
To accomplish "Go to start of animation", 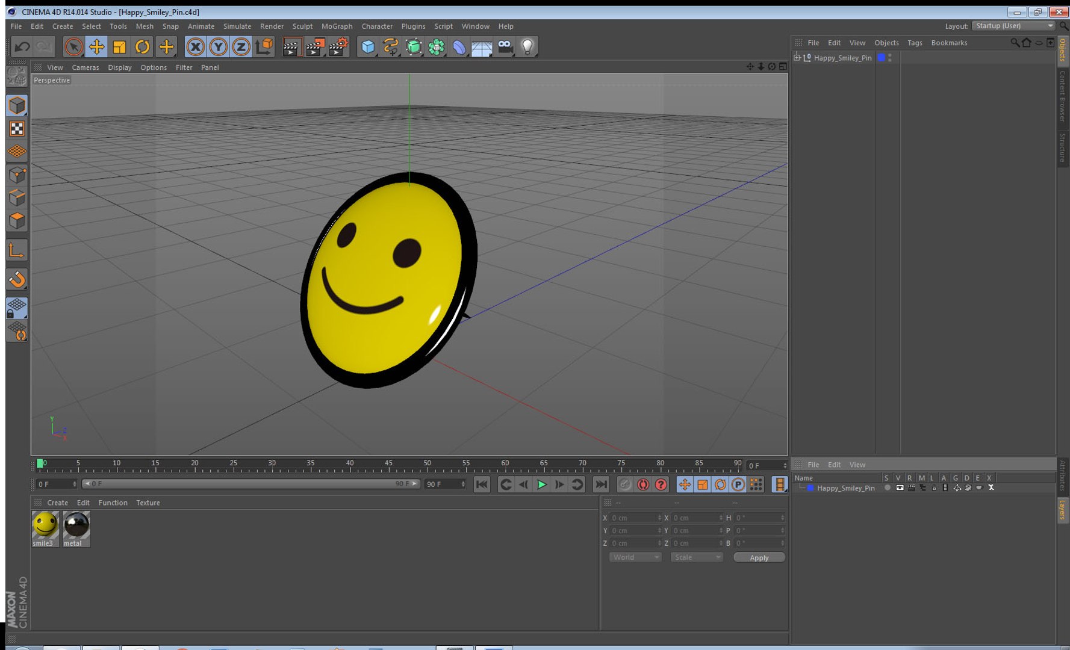I will tap(482, 484).
